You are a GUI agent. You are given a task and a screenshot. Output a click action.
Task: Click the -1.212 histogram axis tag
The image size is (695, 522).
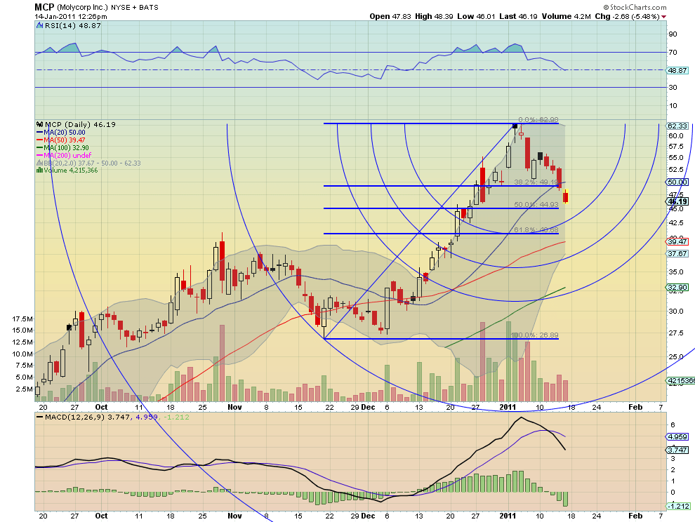point(679,506)
